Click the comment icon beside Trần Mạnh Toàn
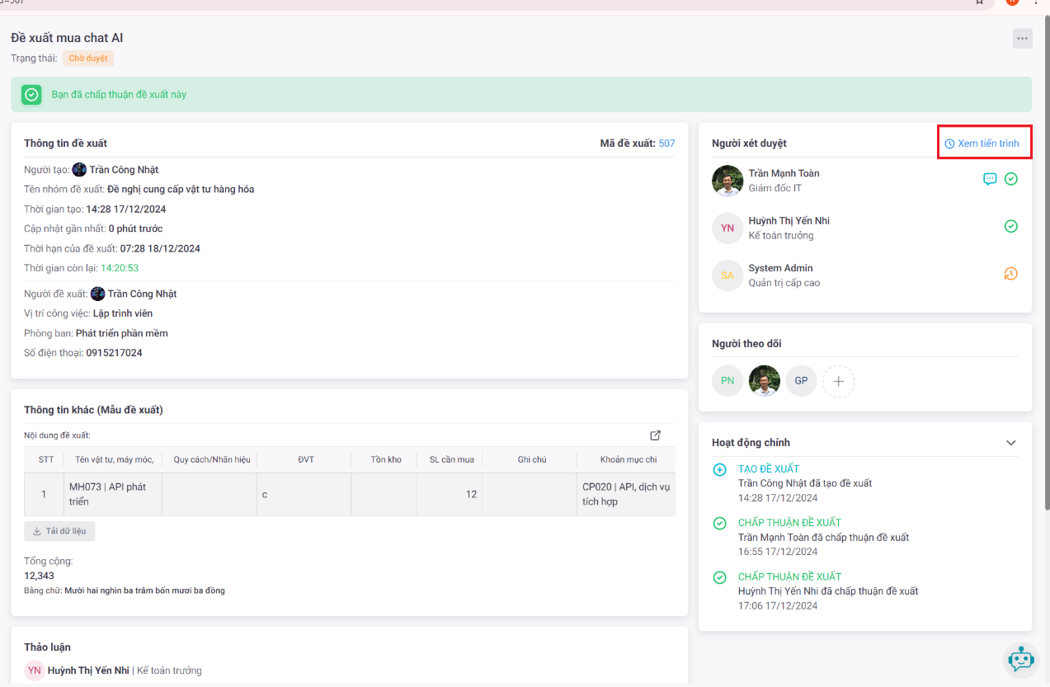 990,179
